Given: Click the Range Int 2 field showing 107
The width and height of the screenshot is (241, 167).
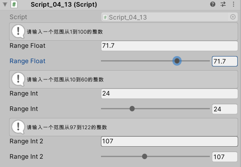Looking at the screenshot, I should 170,141.
